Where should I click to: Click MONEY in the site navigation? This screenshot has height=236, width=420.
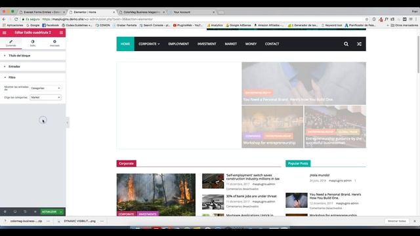[251, 44]
